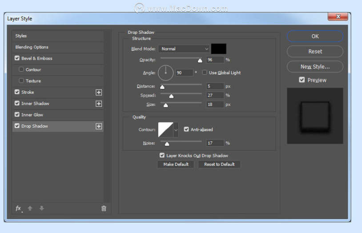The image size is (362, 233).
Task: Click the Distance slider handle
Action: tap(162, 87)
